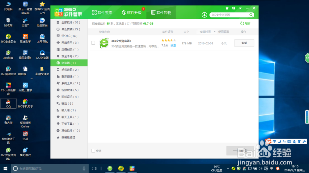Click the 360安全浏览器7 app icon in list
The image size is (309, 173).
coord(104,43)
